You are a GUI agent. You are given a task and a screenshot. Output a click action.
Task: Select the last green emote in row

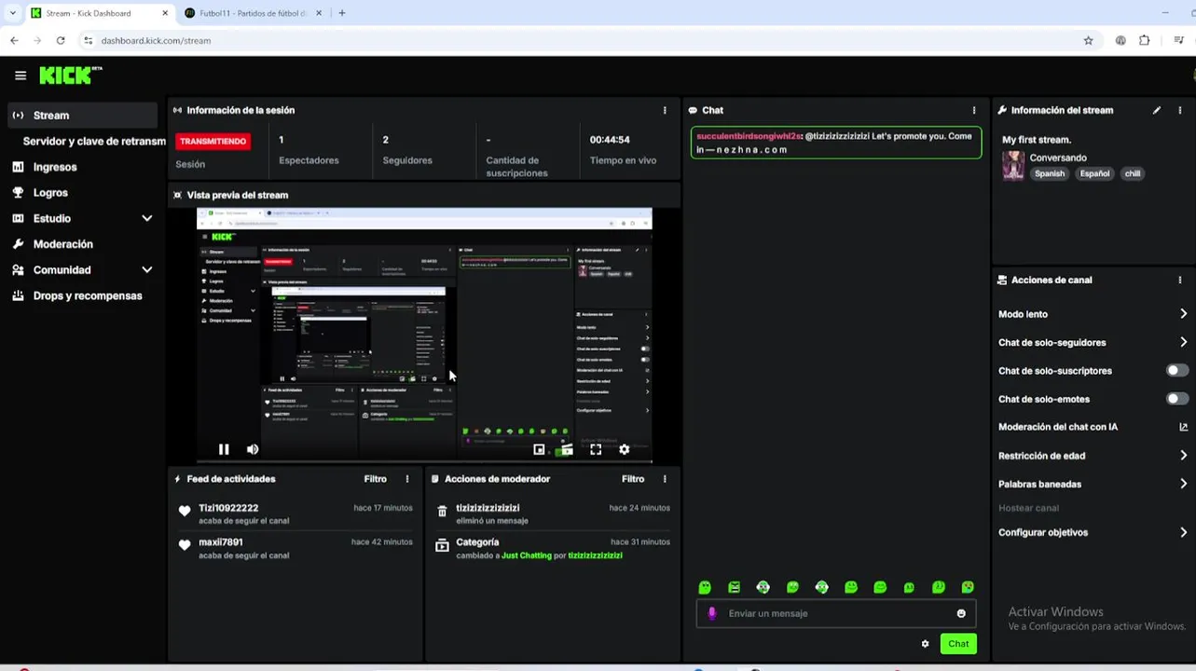[968, 587]
